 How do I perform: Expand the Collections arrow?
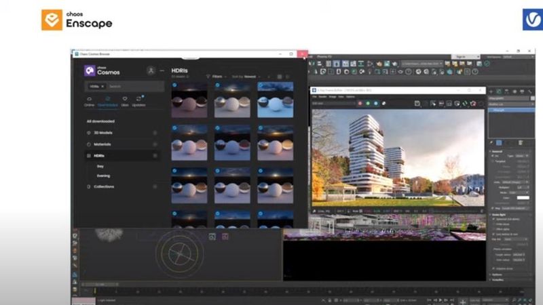click(155, 187)
